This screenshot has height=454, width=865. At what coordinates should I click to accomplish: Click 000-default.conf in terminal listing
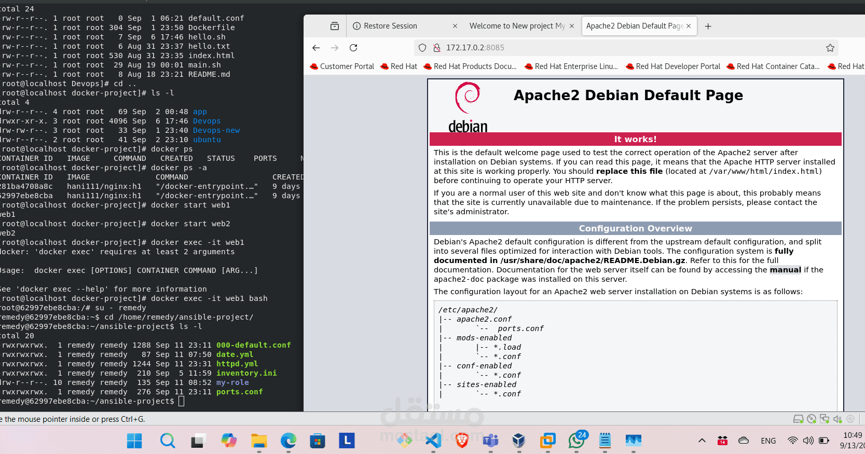pos(254,345)
